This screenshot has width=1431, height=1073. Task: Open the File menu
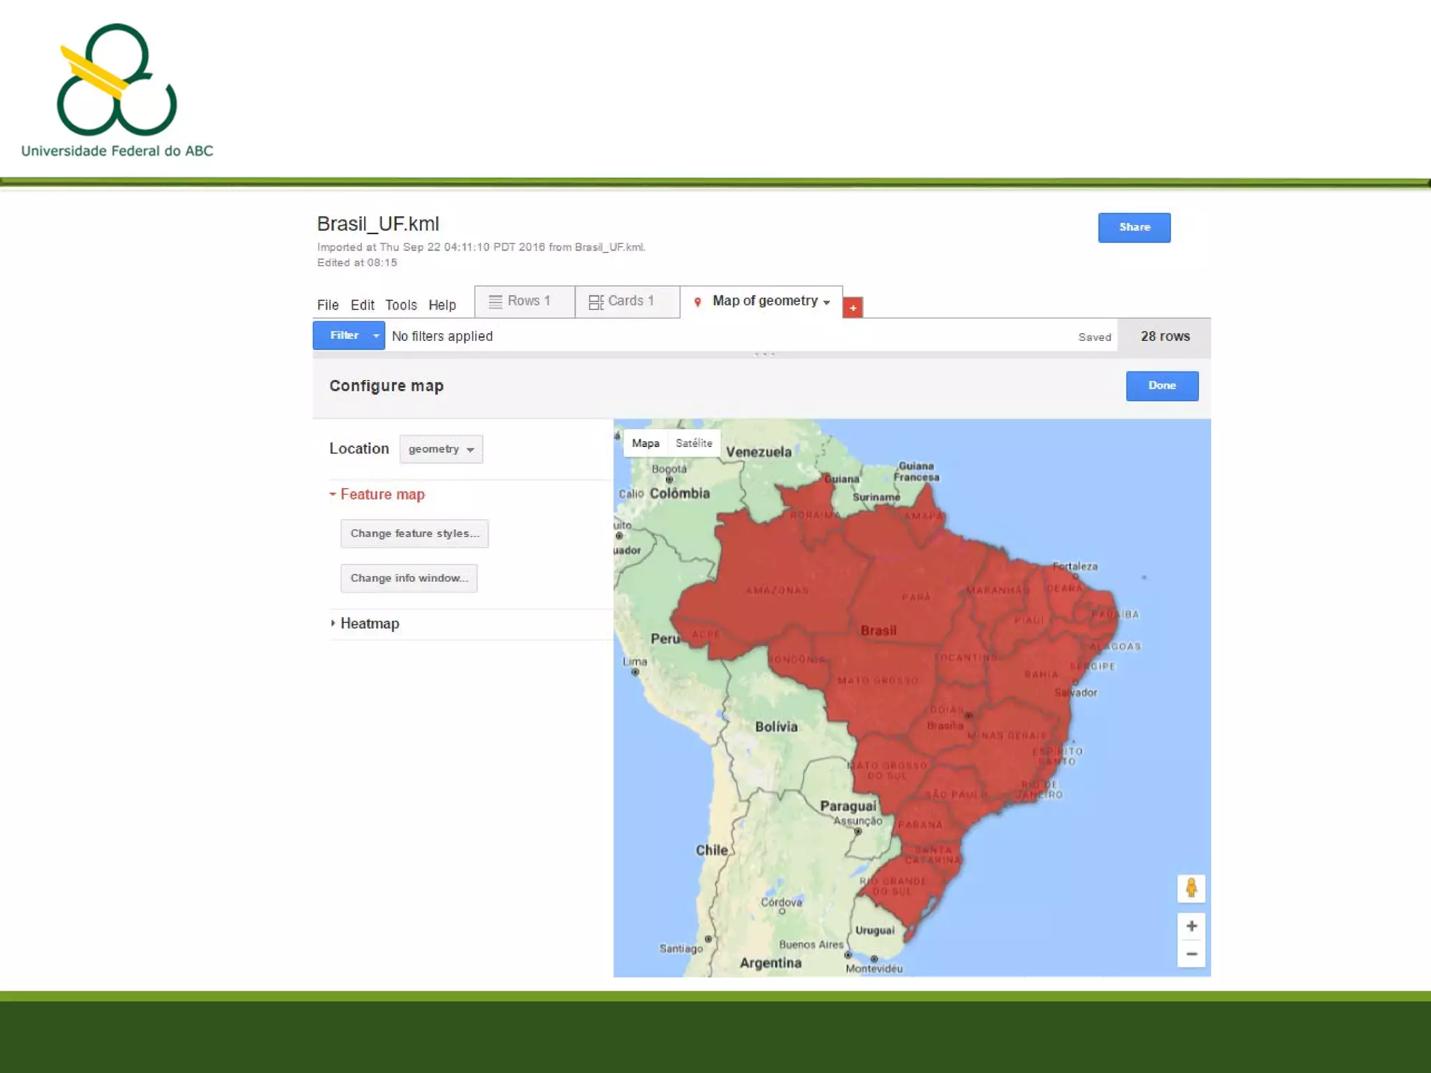(x=327, y=305)
